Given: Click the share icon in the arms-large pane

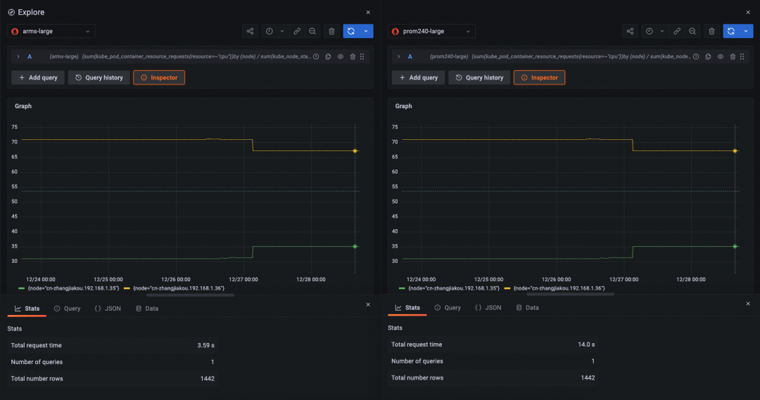Looking at the screenshot, I should tap(250, 32).
